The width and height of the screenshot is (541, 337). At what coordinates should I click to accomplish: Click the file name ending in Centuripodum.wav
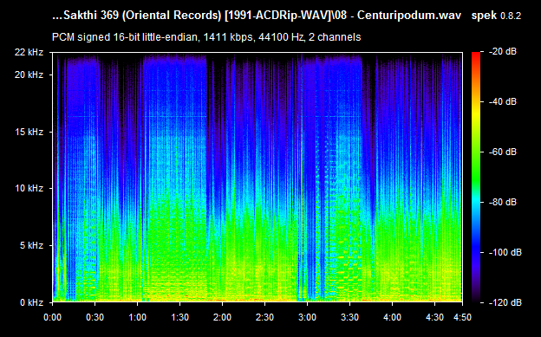[257, 16]
